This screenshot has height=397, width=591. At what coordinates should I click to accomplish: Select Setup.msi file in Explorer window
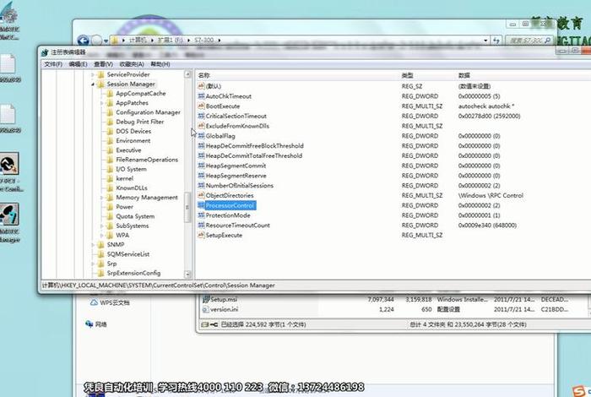224,299
